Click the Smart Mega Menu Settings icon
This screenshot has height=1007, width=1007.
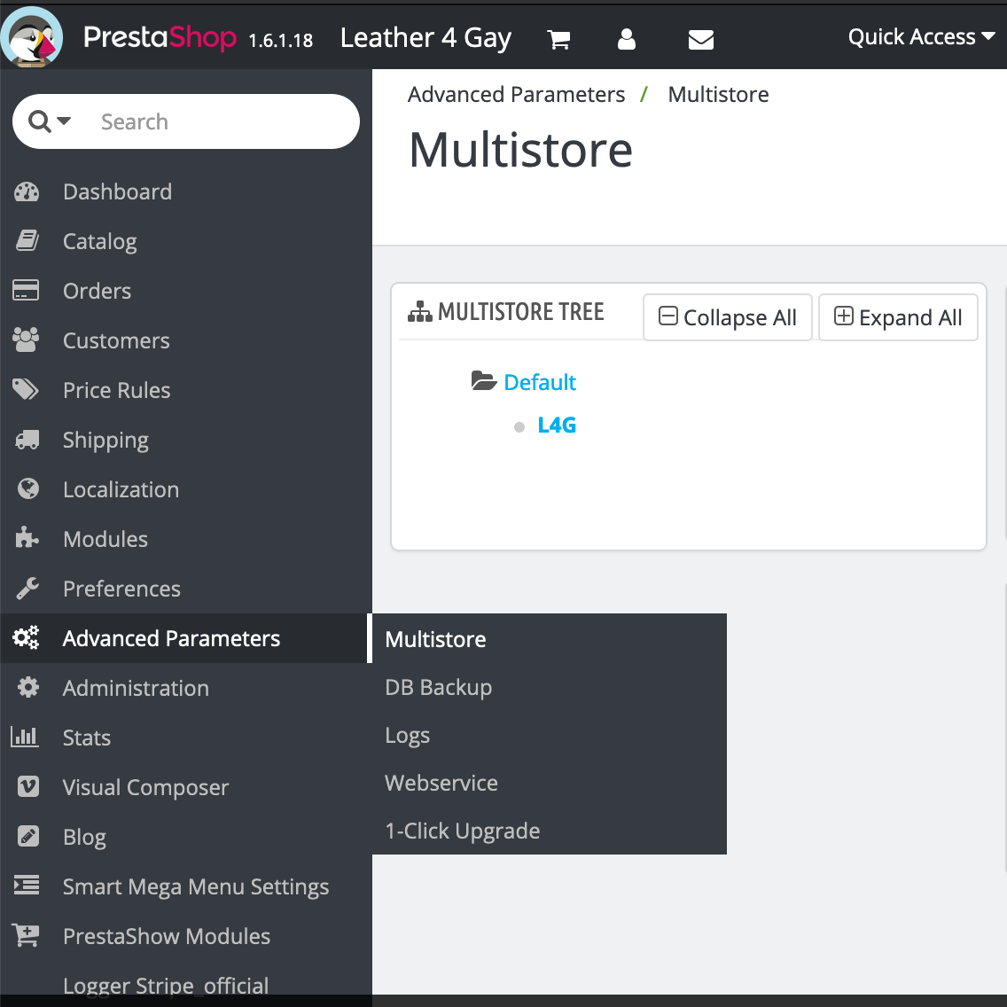coord(27,886)
